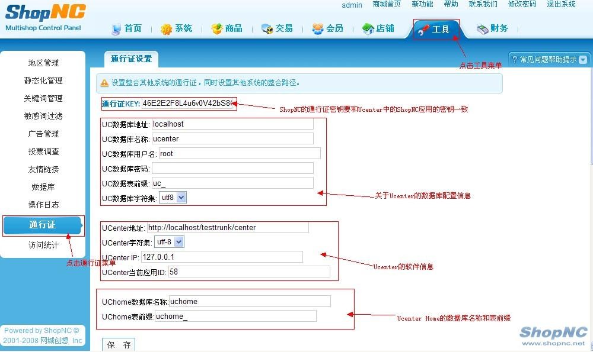The height and width of the screenshot is (352, 593).
Task: Open 广告管理 in the sidebar
Action: [43, 134]
